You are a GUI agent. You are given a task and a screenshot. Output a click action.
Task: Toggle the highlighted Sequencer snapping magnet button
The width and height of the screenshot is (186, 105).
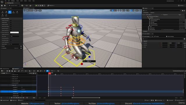click(47, 71)
